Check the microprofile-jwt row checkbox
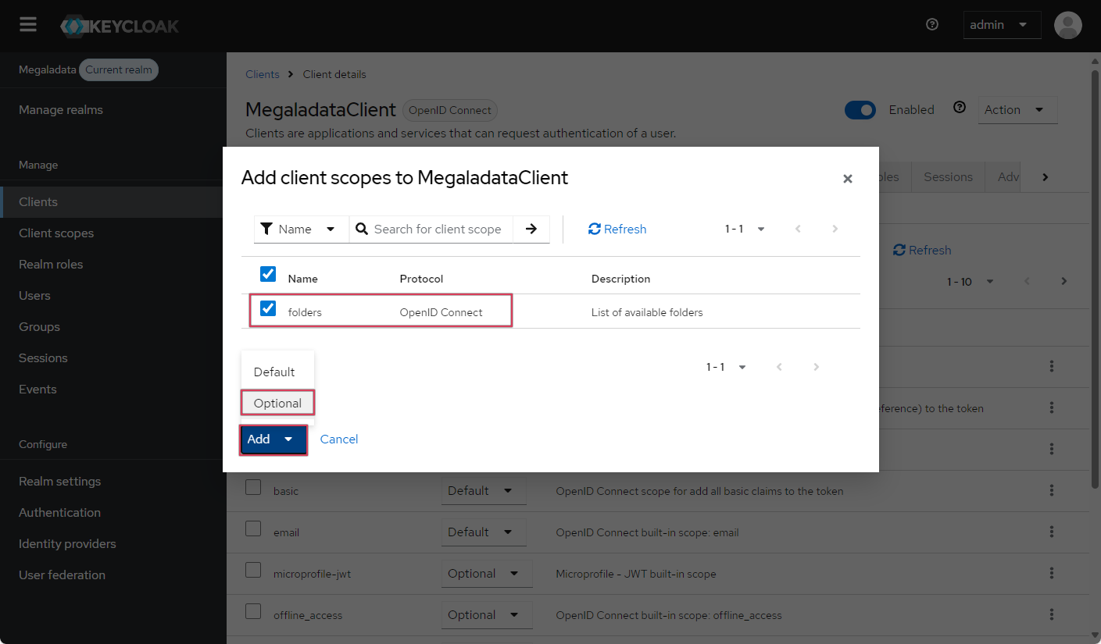This screenshot has height=644, width=1101. (x=253, y=570)
